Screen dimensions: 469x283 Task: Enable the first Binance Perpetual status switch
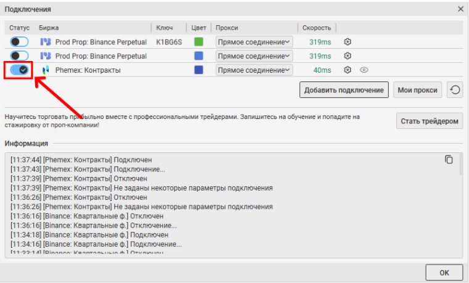[x=19, y=42]
